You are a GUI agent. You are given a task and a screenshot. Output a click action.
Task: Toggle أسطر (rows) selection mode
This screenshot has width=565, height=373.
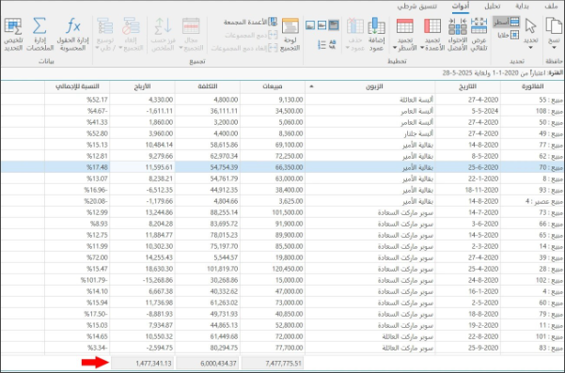point(507,22)
